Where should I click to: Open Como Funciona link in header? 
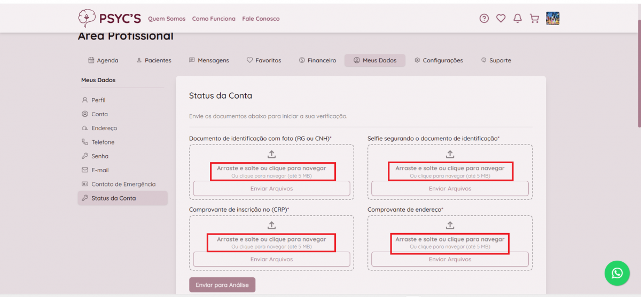tap(214, 19)
